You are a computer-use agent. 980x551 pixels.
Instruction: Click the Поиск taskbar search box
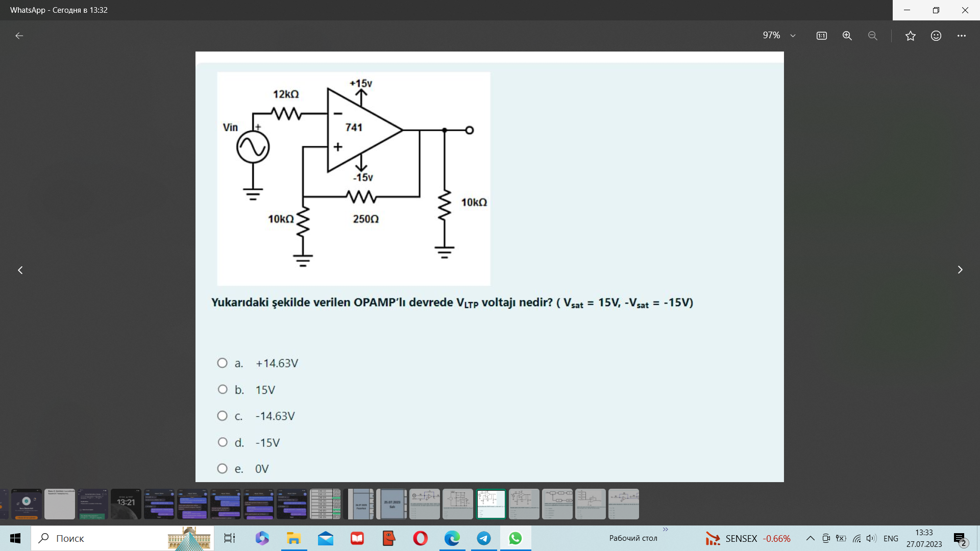(x=122, y=538)
